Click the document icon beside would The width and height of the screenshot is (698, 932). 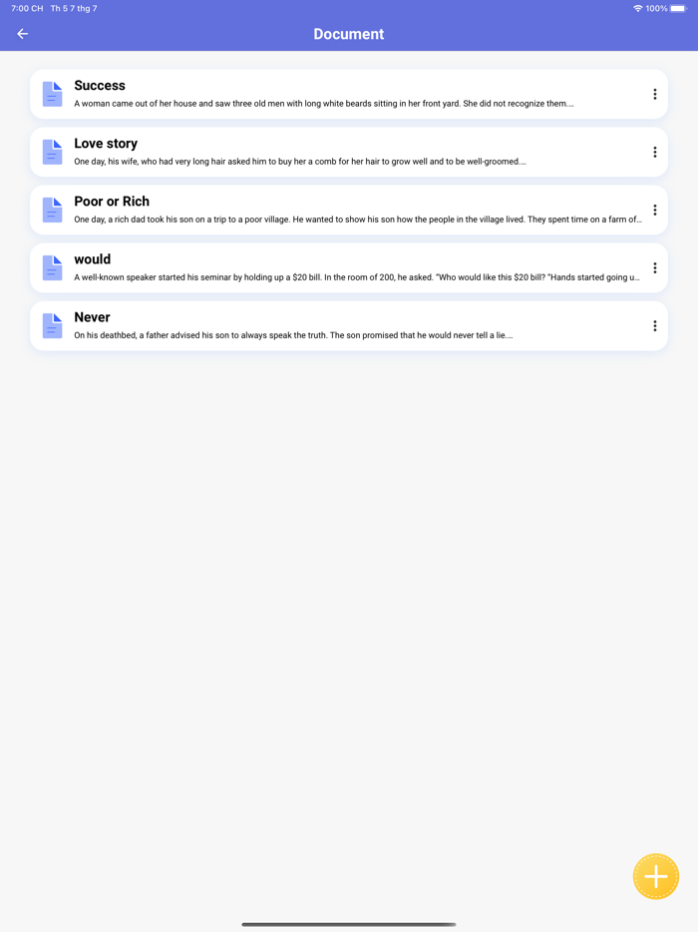coord(52,267)
